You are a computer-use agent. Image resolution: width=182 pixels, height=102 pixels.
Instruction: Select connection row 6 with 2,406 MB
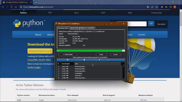pyautogui.click(x=89, y=78)
